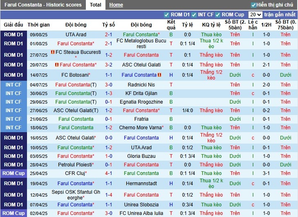This screenshot has height=217, width=298.
Task: Open the CFR Cluj team link
Action: pos(76,173)
